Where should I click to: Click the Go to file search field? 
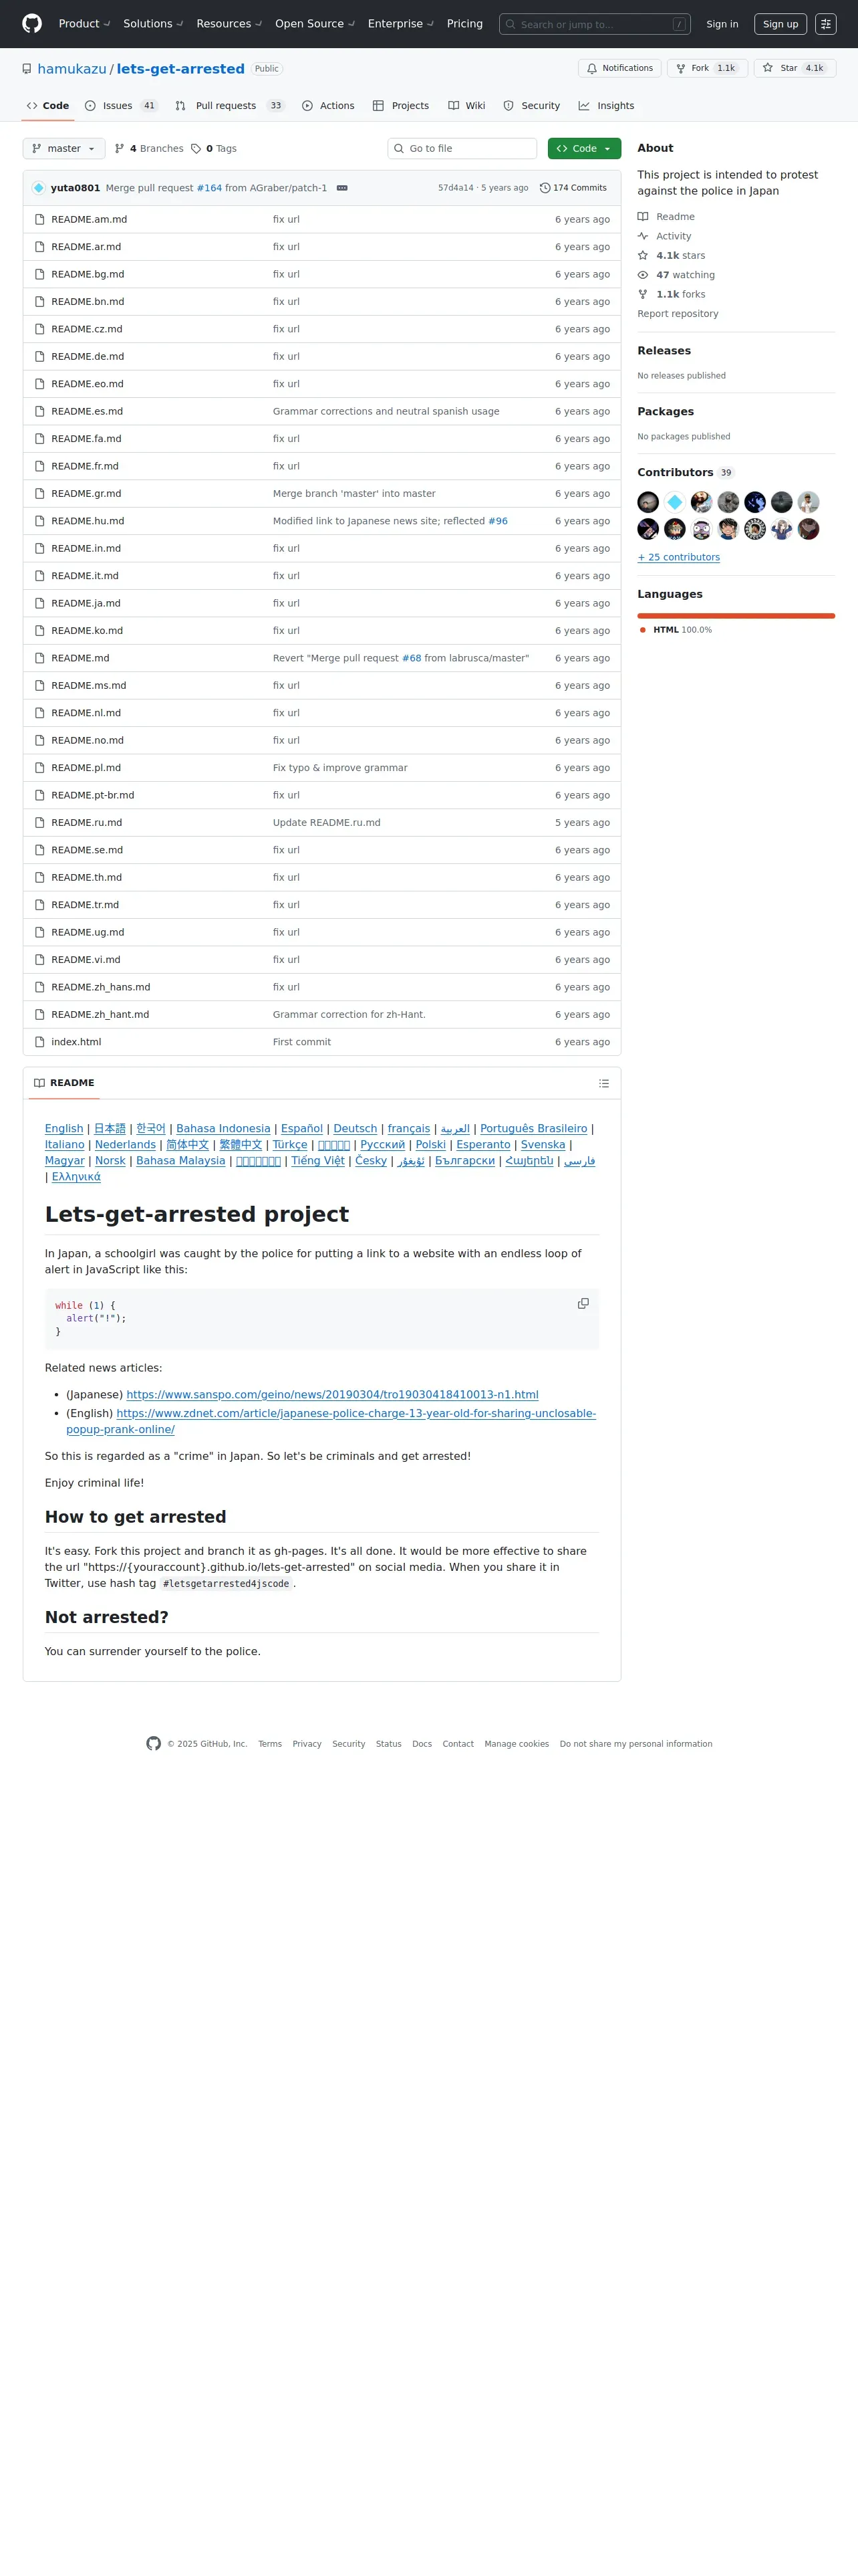click(x=462, y=148)
